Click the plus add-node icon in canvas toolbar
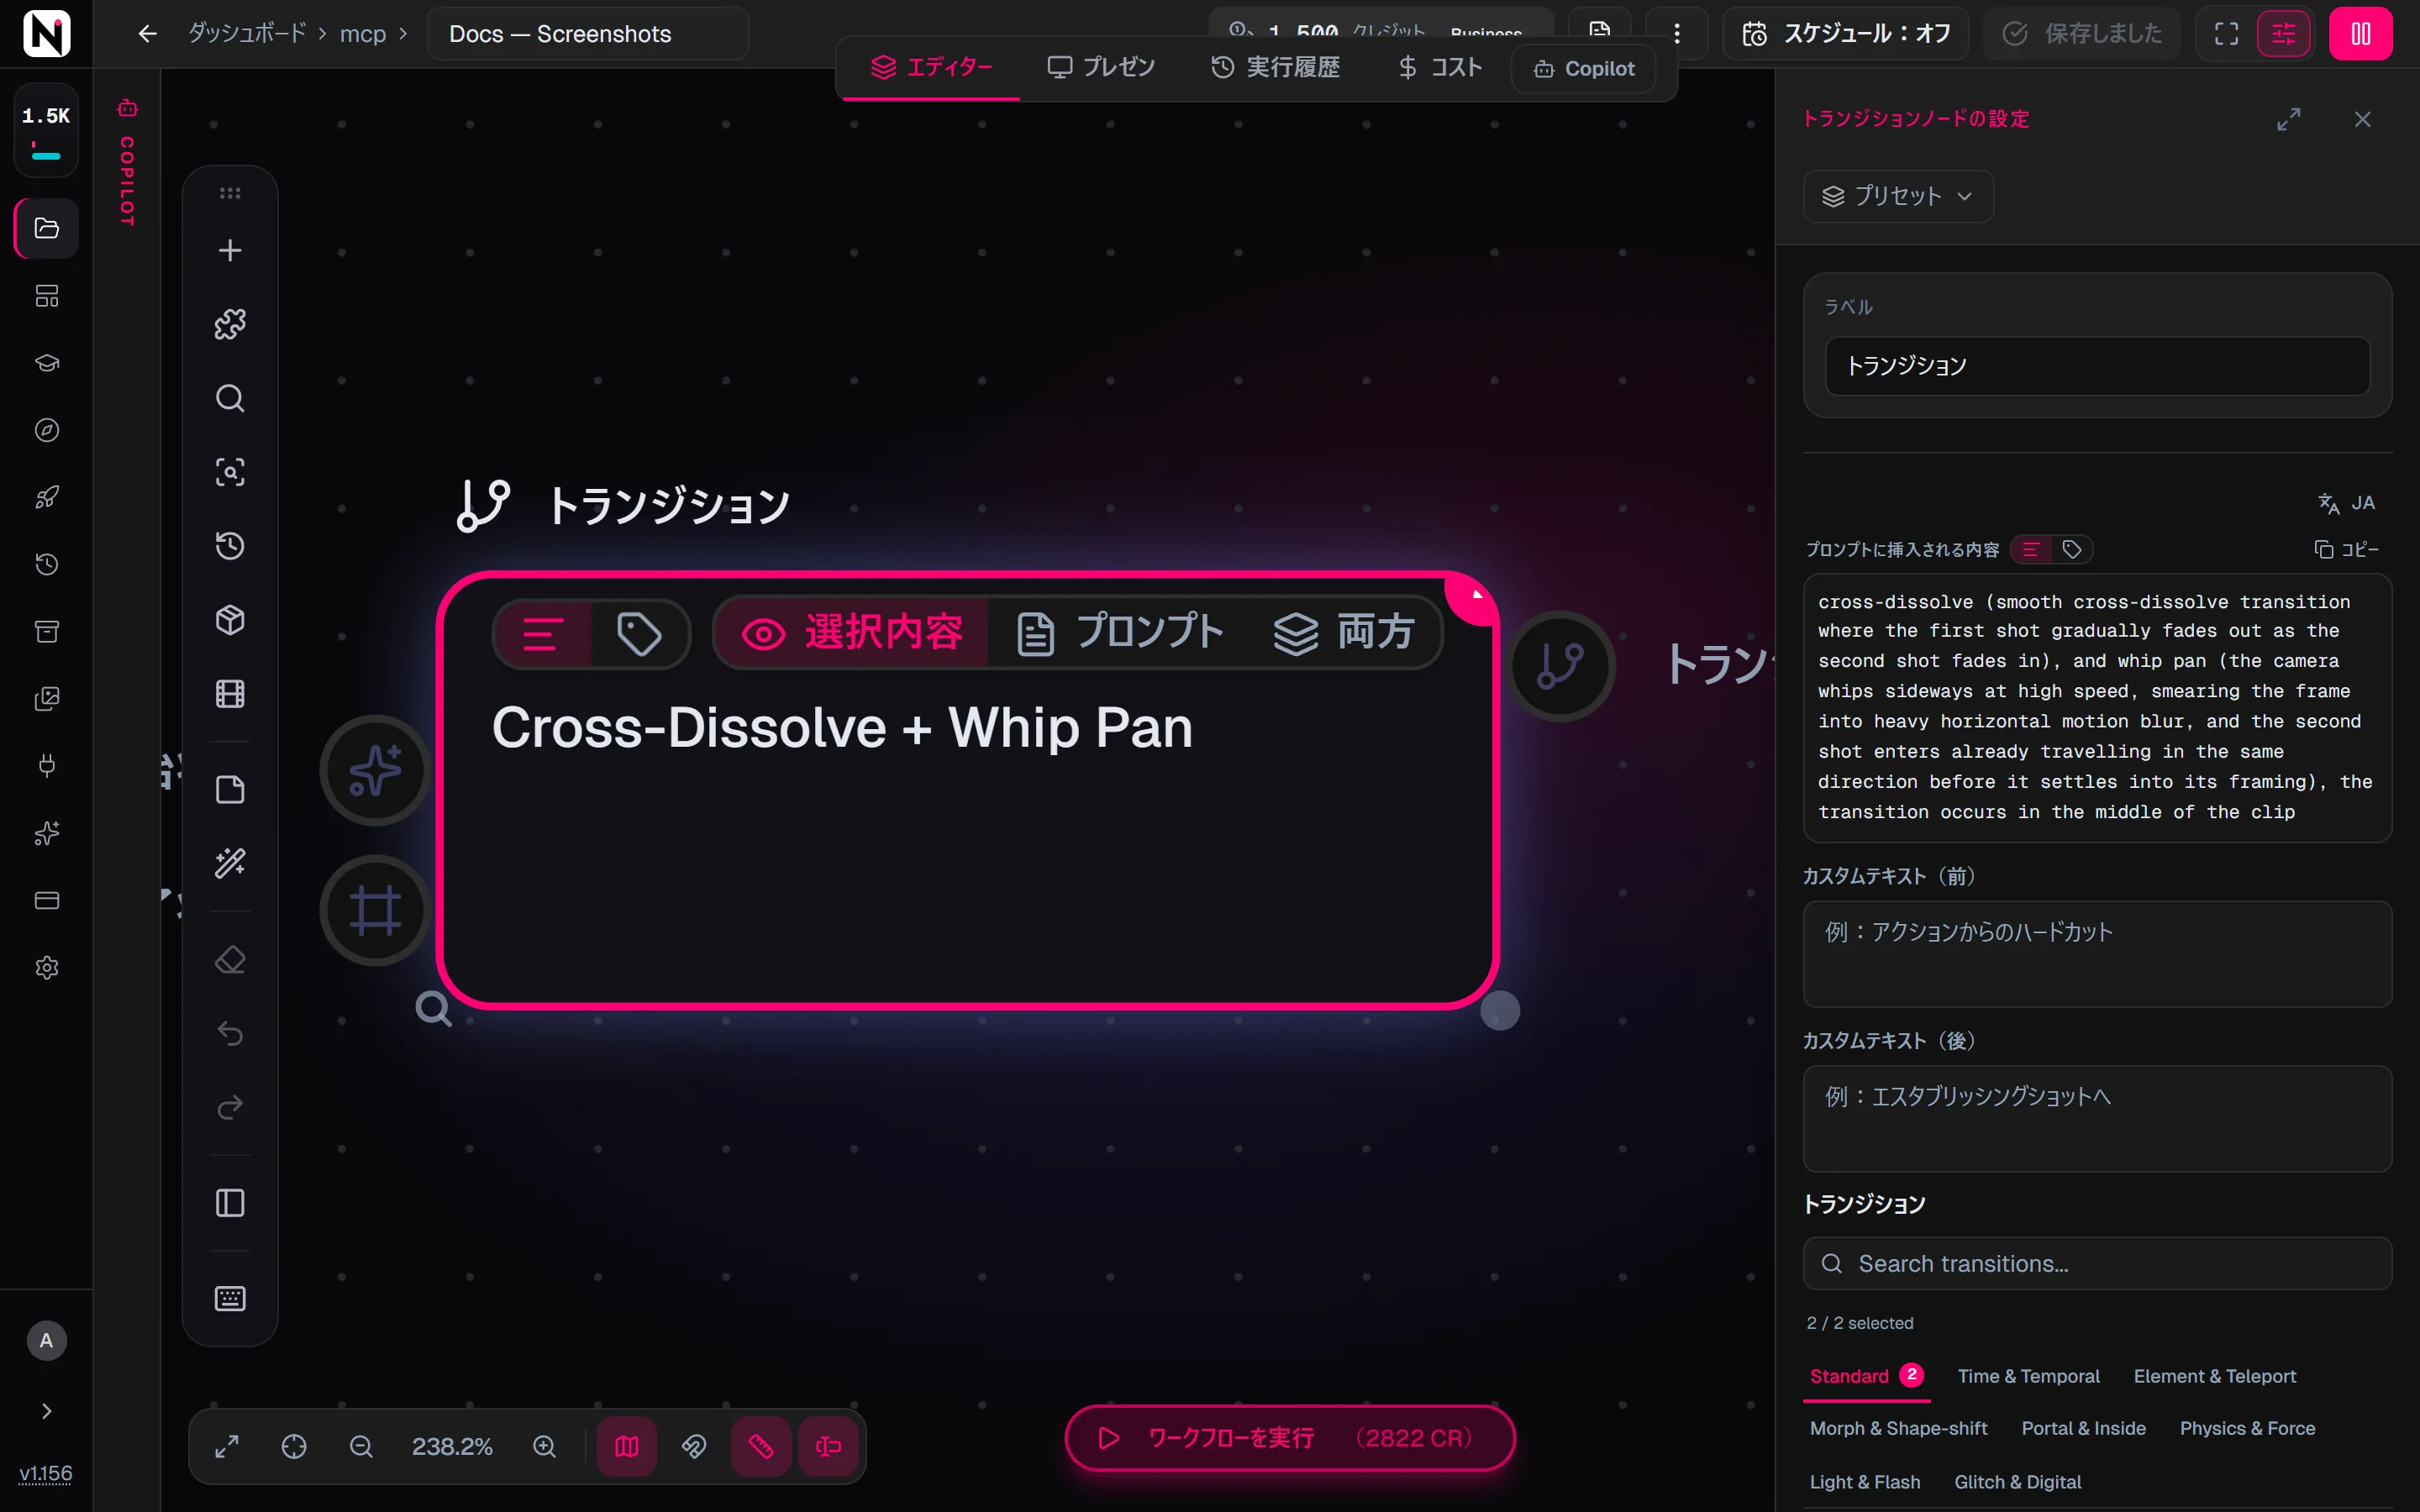This screenshot has width=2420, height=1512. 230,250
